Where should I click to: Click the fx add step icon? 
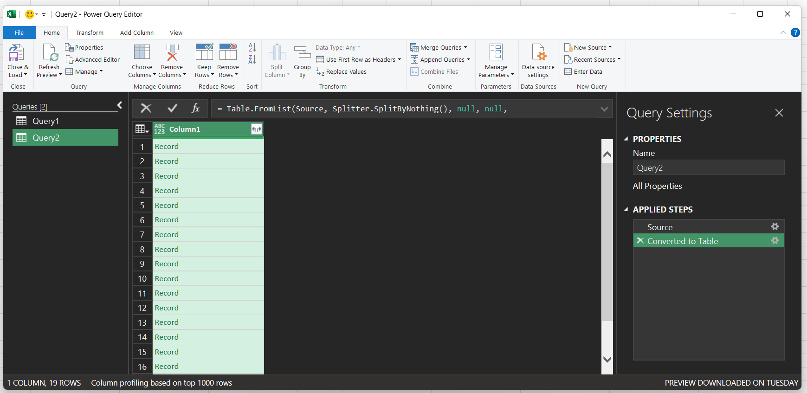196,109
